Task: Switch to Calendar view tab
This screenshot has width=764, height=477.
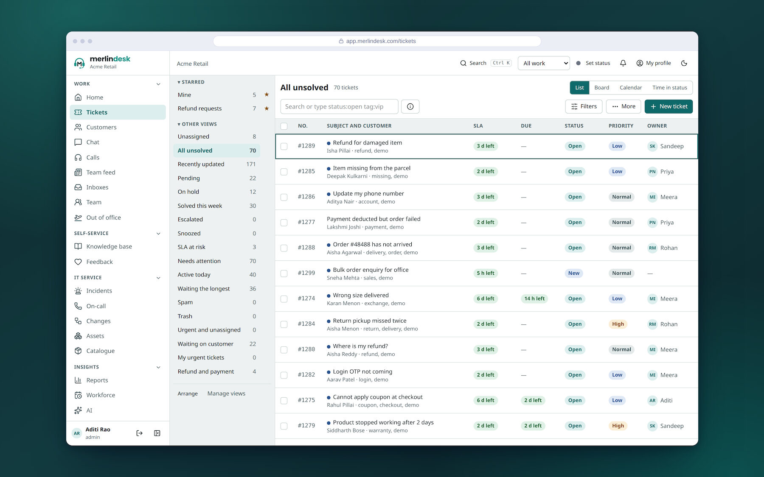Action: point(631,88)
